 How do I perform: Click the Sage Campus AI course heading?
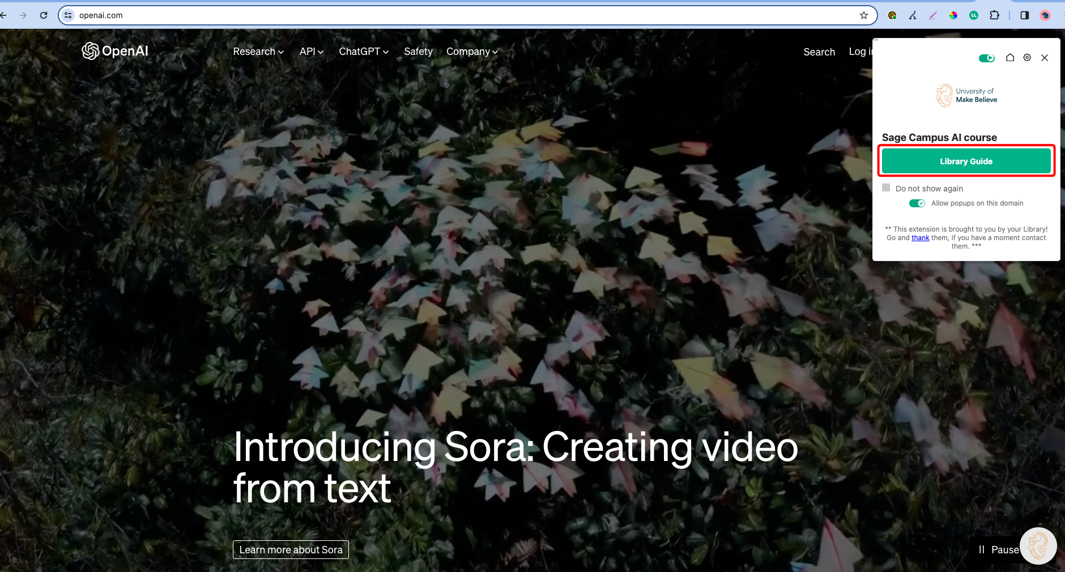939,138
